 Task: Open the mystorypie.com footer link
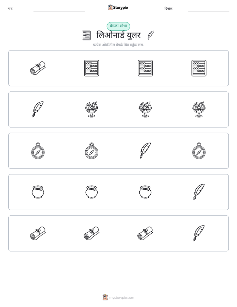point(121,298)
